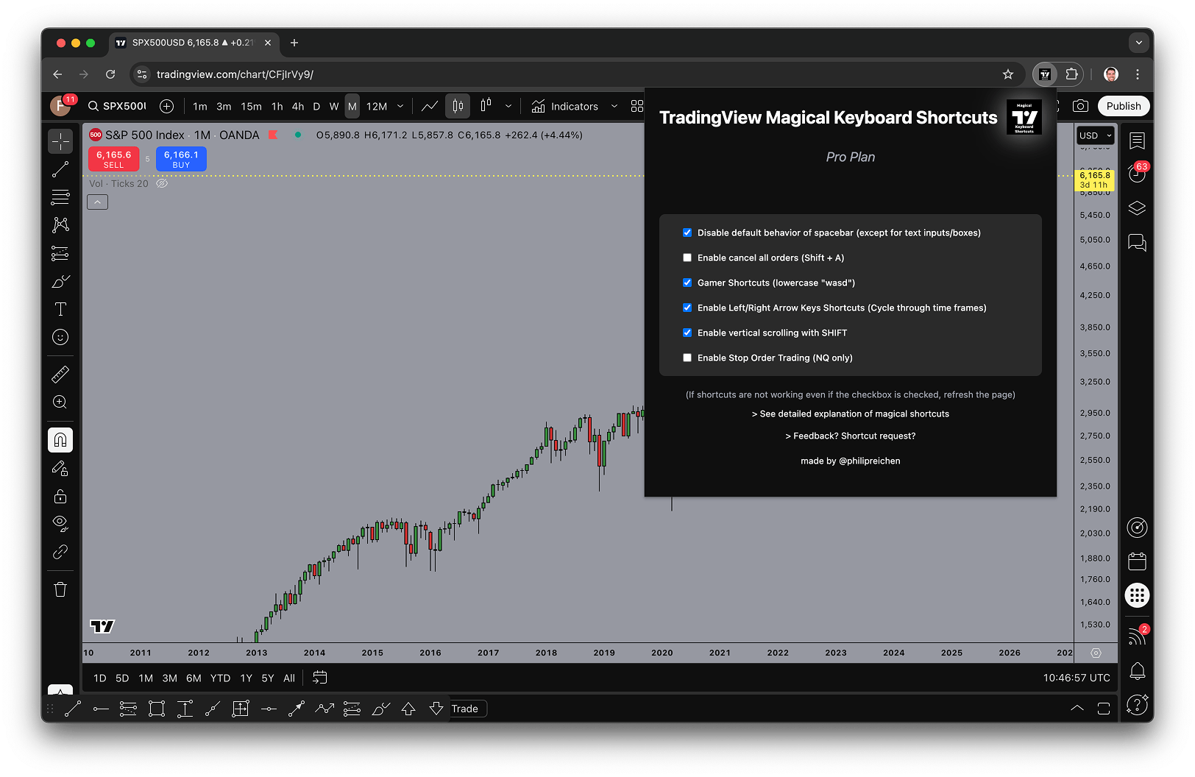
Task: Click the add symbol plus icon
Action: 167,106
